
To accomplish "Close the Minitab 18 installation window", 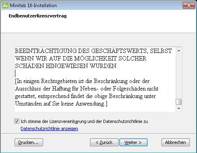I will tap(189, 6).
